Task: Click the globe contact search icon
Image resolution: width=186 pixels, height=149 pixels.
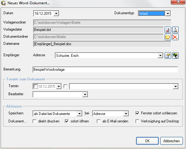Action: point(175,56)
